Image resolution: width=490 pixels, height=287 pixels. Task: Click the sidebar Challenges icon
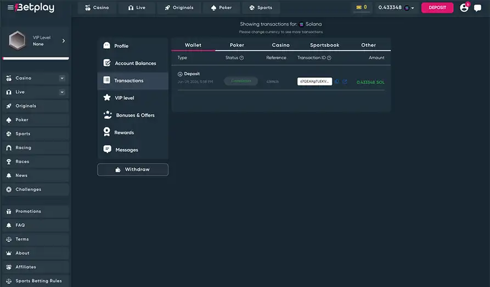click(x=9, y=189)
